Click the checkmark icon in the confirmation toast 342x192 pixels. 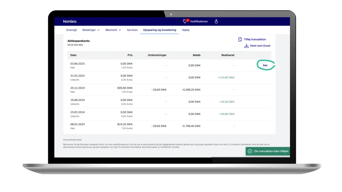(x=250, y=151)
